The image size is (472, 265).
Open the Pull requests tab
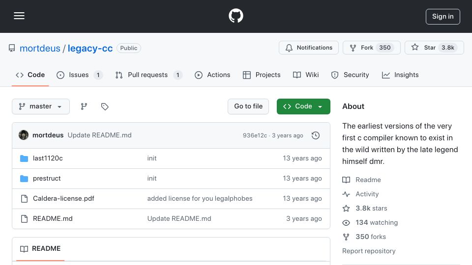pyautogui.click(x=148, y=75)
